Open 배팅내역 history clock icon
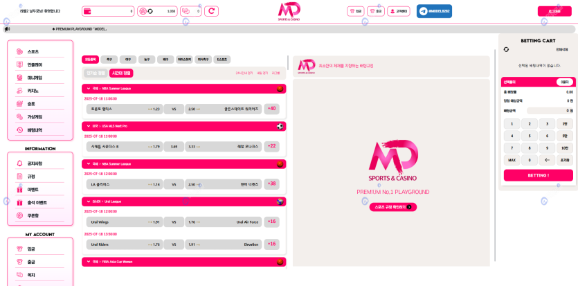578x286 pixels. click(20, 129)
